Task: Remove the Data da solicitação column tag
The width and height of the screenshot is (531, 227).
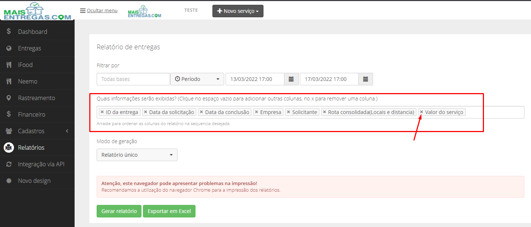Action: [146, 112]
